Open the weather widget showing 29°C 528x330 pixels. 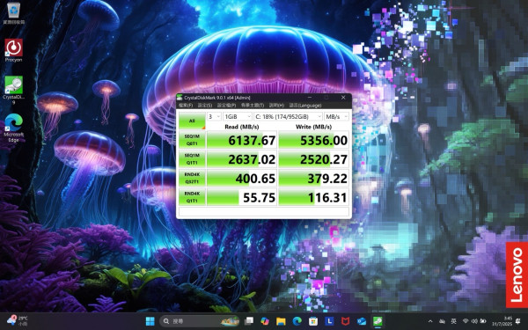[18, 320]
